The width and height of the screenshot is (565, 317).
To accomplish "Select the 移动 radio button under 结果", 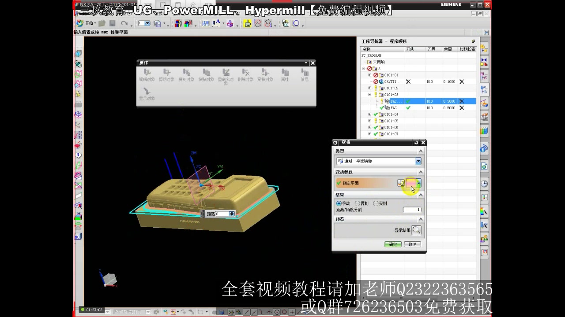I will click(338, 203).
